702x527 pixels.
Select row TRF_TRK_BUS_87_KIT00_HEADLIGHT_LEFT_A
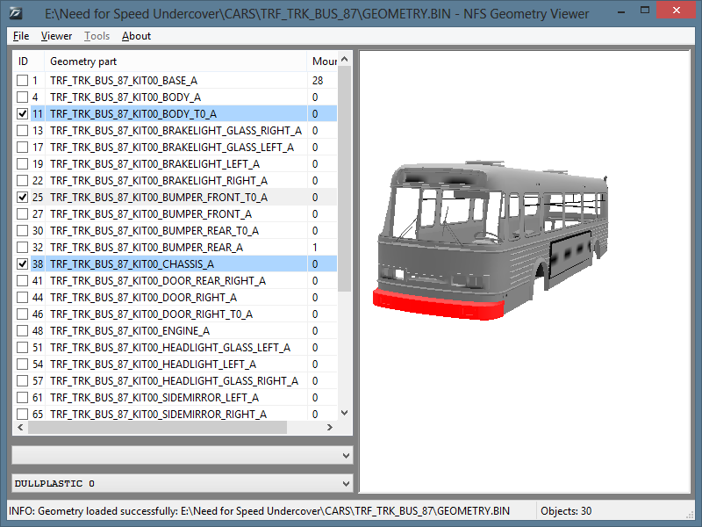click(x=175, y=365)
